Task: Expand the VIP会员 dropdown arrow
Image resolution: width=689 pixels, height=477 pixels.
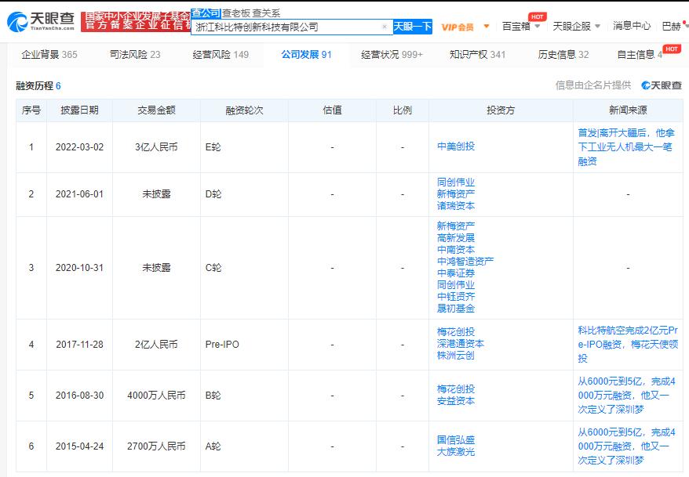Action: click(487, 27)
